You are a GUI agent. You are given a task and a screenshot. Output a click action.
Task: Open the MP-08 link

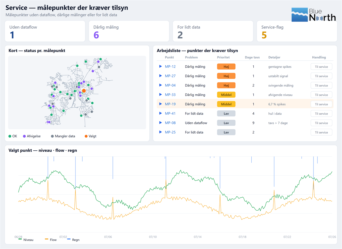pyautogui.click(x=170, y=123)
